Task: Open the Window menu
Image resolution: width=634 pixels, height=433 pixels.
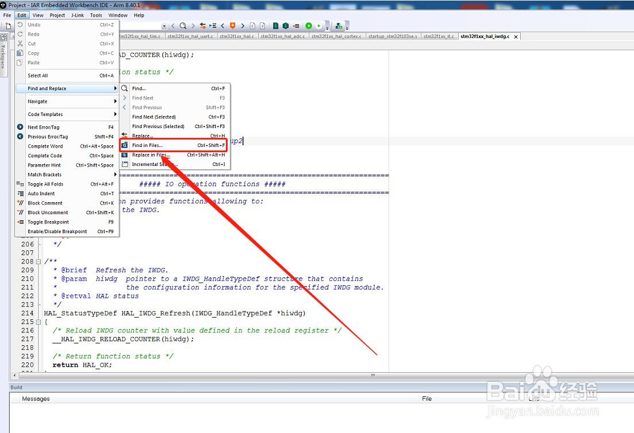Action: [x=118, y=16]
